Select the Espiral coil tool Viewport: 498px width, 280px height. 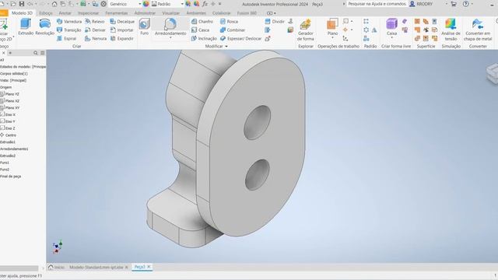click(66, 38)
